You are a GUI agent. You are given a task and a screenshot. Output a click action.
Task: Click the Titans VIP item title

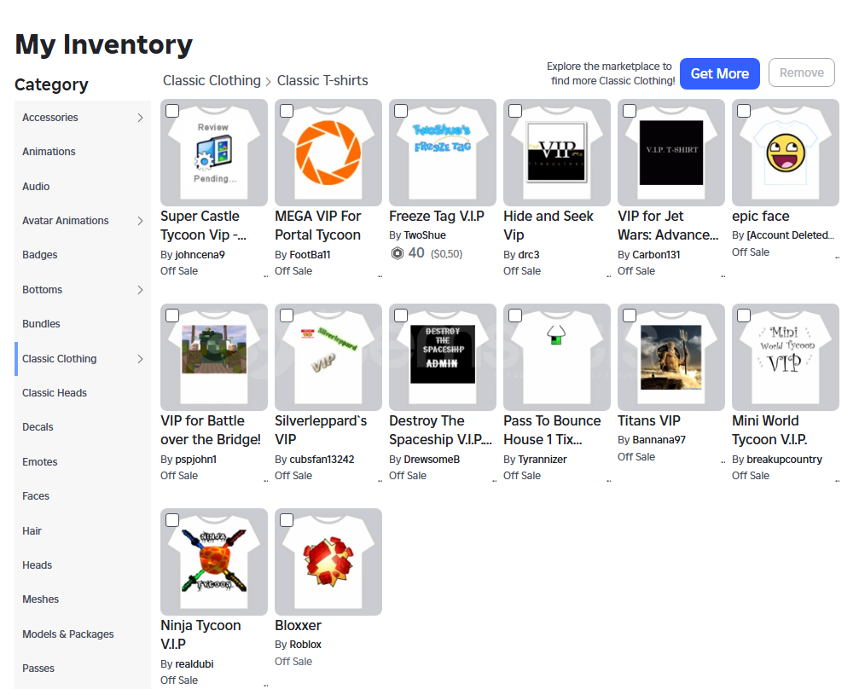coord(648,420)
